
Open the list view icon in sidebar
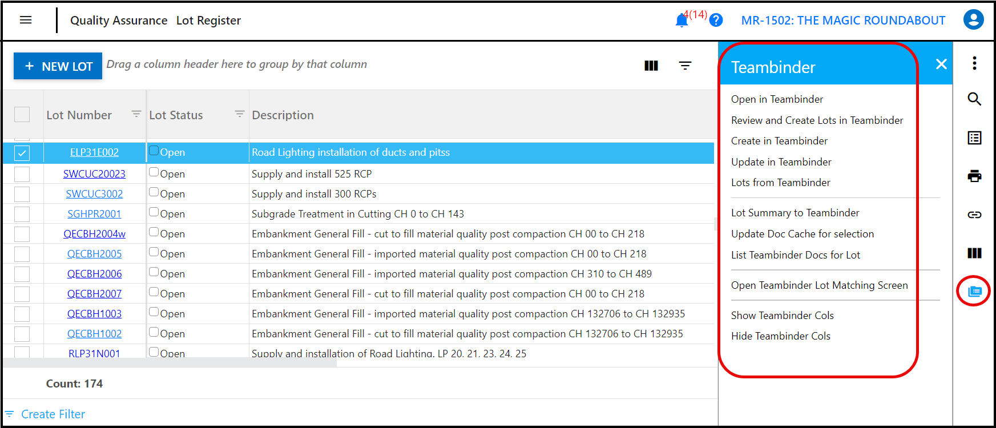pyautogui.click(x=974, y=138)
